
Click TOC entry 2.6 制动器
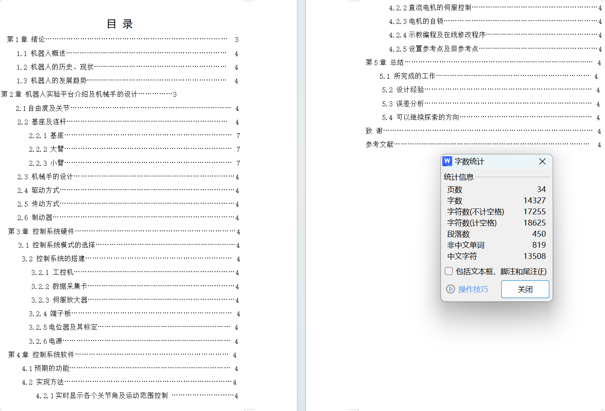[x=128, y=218]
